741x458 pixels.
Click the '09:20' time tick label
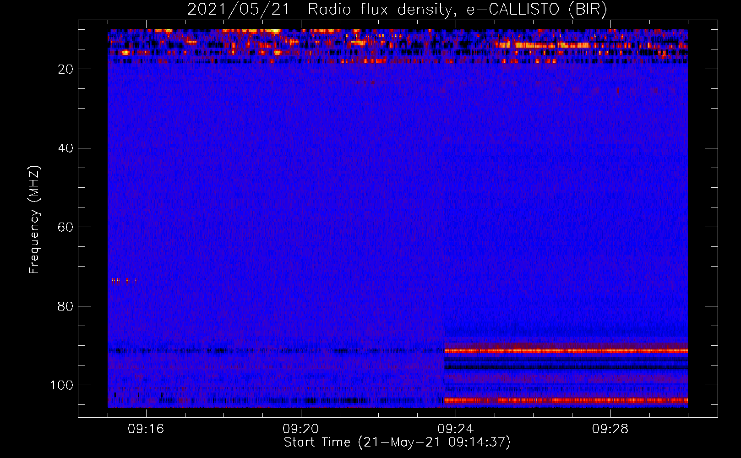(x=301, y=429)
